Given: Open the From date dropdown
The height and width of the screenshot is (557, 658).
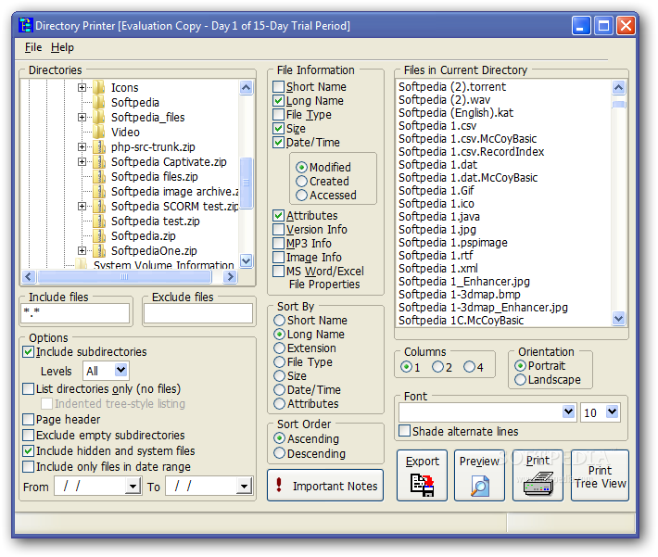Looking at the screenshot, I should tap(133, 486).
